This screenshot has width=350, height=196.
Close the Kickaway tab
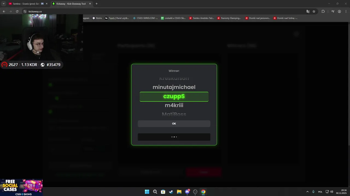pos(90,4)
